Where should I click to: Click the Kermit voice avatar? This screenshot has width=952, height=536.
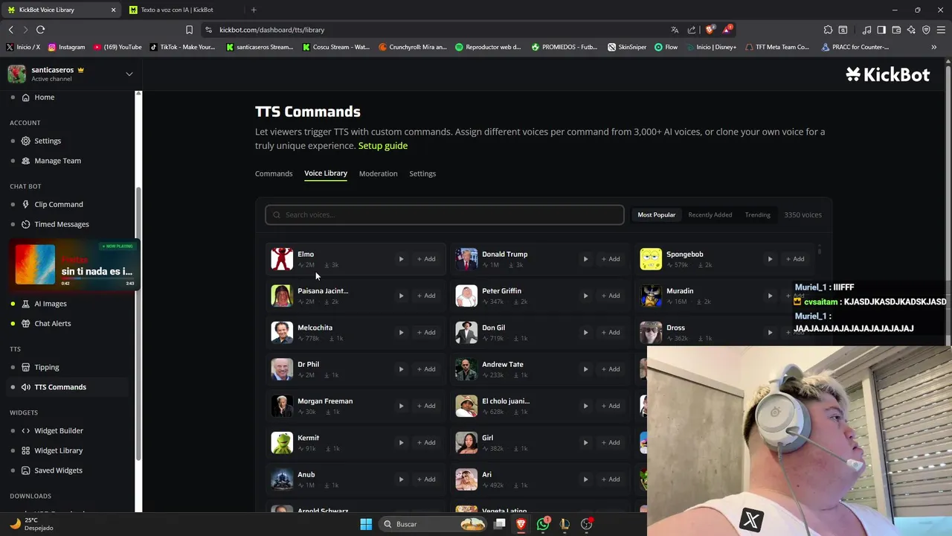(x=282, y=443)
